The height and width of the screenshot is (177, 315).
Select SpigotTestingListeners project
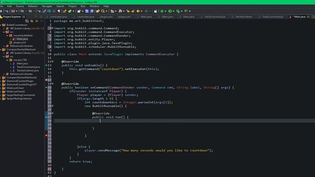point(19,98)
